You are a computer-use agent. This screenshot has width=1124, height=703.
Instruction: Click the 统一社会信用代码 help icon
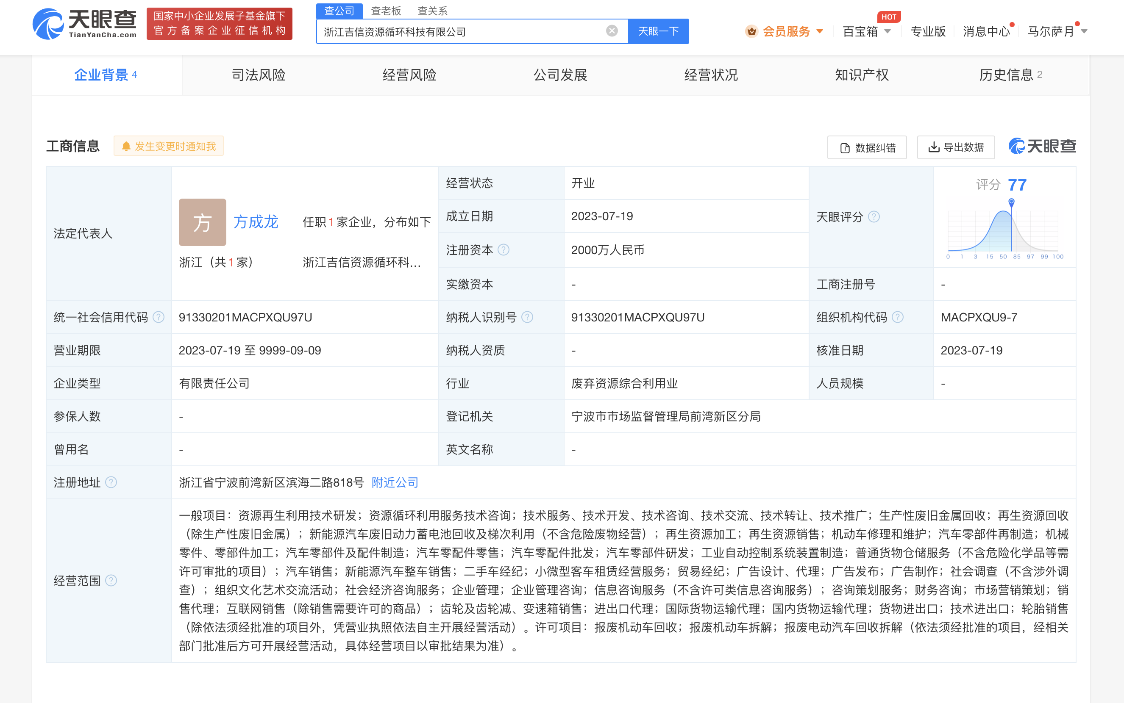159,317
